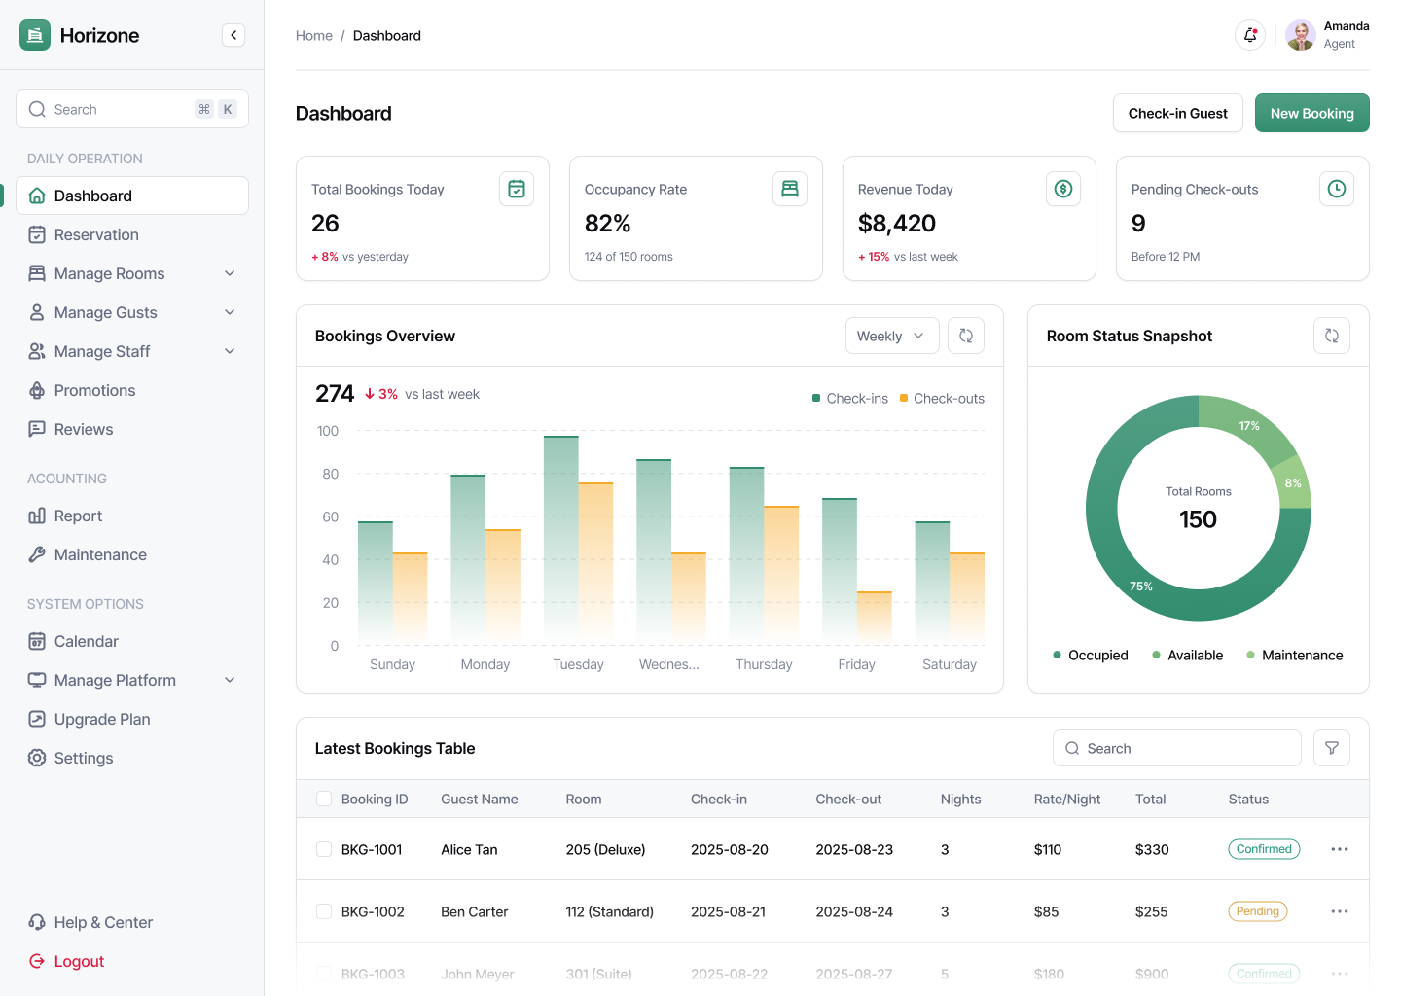The width and height of the screenshot is (1401, 996).
Task: Click the Check-in Guest button
Action: [x=1177, y=113]
